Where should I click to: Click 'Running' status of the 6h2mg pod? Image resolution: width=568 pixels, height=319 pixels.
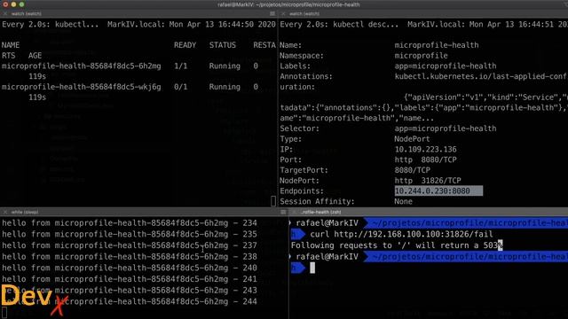(x=225, y=66)
